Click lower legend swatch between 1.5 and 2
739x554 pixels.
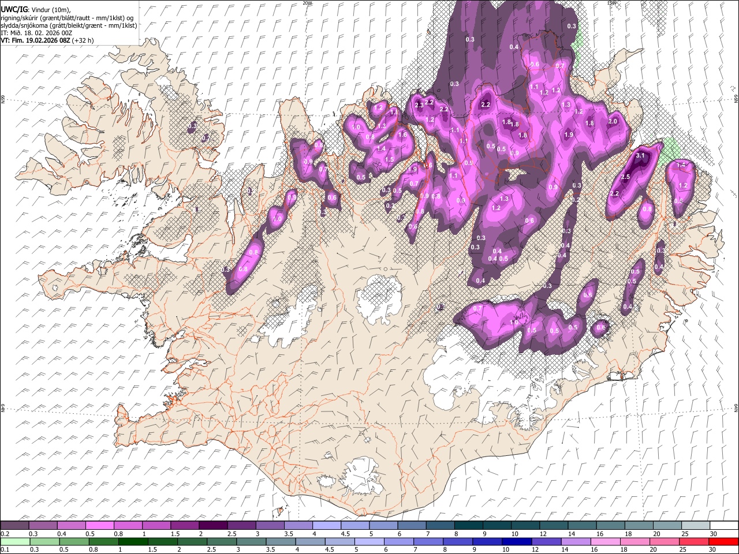163,541
